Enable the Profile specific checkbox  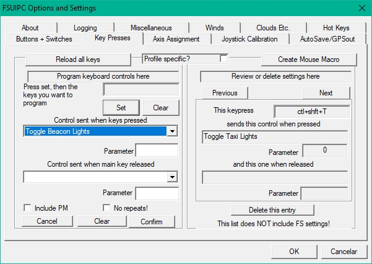[223, 58]
